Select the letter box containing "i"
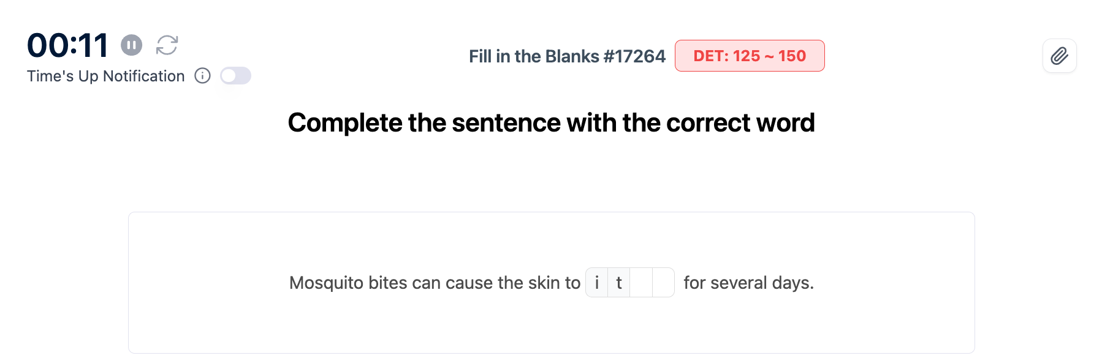This screenshot has width=1102, height=361. 596,283
